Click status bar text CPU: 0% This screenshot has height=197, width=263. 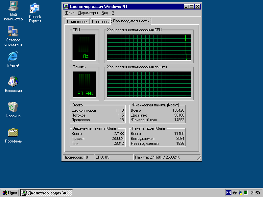point(103,157)
